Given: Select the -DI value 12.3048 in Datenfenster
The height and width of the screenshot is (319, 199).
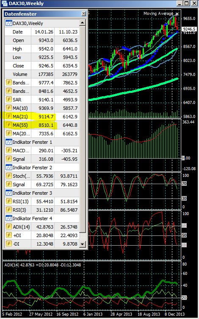Looking at the screenshot, I should [x=45, y=243].
